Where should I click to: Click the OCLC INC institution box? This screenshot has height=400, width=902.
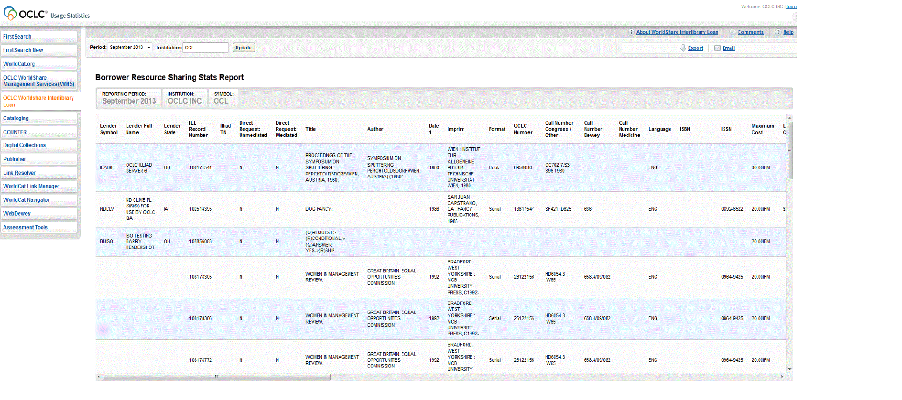point(185,98)
